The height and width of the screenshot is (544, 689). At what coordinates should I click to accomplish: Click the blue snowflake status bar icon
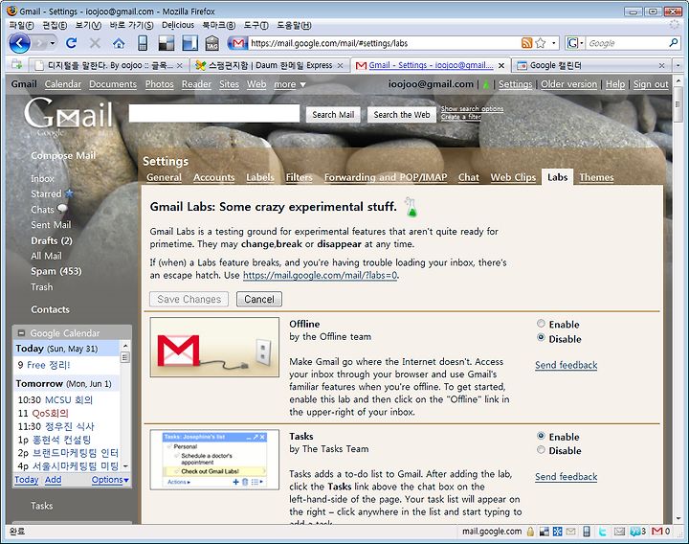coord(557,532)
